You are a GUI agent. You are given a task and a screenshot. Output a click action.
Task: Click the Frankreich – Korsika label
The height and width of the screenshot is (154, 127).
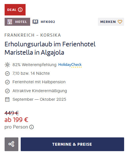click(x=33, y=35)
